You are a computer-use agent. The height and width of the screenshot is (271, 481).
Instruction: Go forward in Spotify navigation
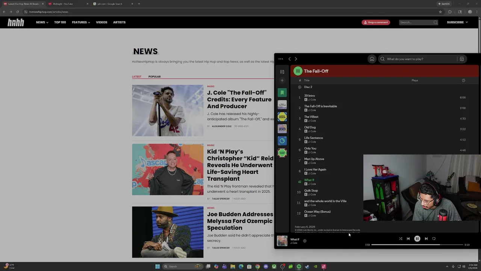tap(296, 59)
